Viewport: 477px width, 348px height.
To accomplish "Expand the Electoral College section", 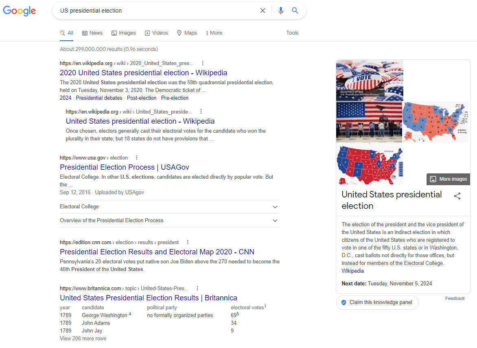I will [x=169, y=207].
